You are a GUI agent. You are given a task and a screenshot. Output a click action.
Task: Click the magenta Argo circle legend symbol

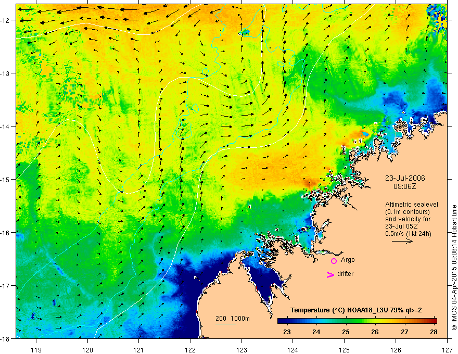[x=334, y=261]
